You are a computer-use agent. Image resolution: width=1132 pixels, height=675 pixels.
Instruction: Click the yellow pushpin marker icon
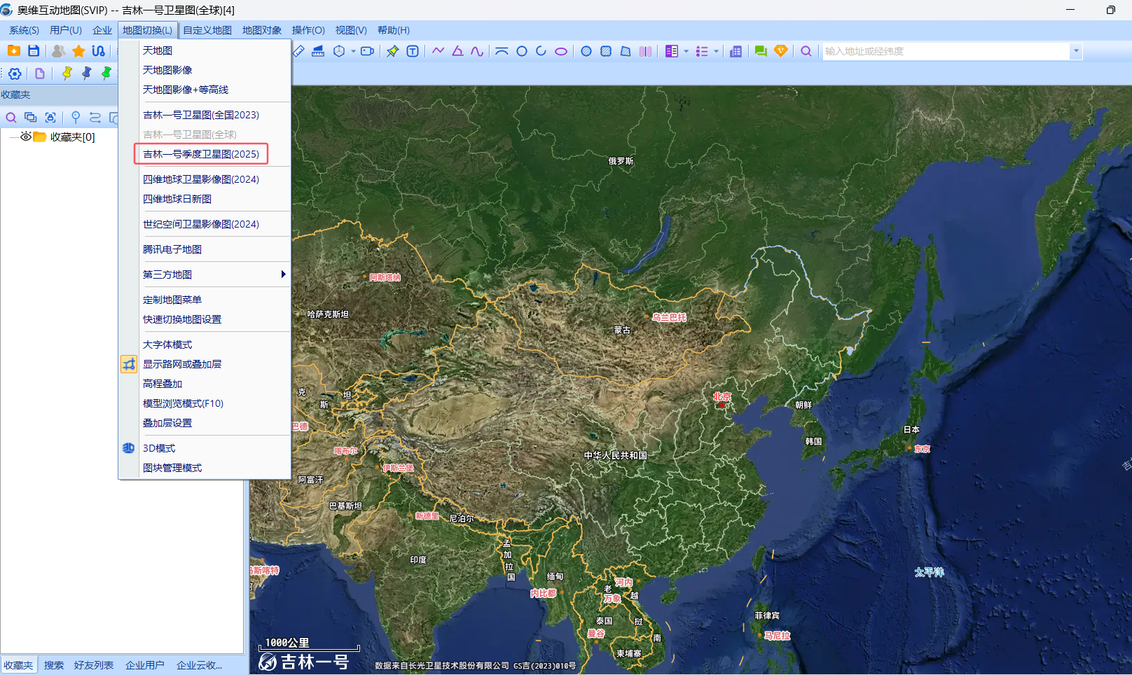point(67,74)
